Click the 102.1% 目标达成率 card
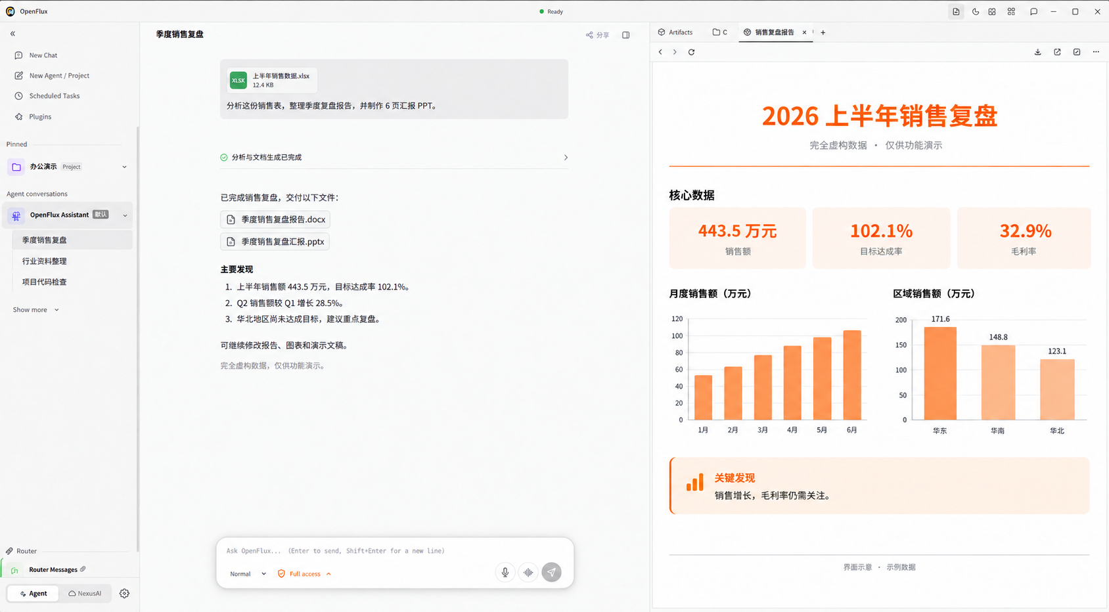This screenshot has height=612, width=1109. coord(882,238)
